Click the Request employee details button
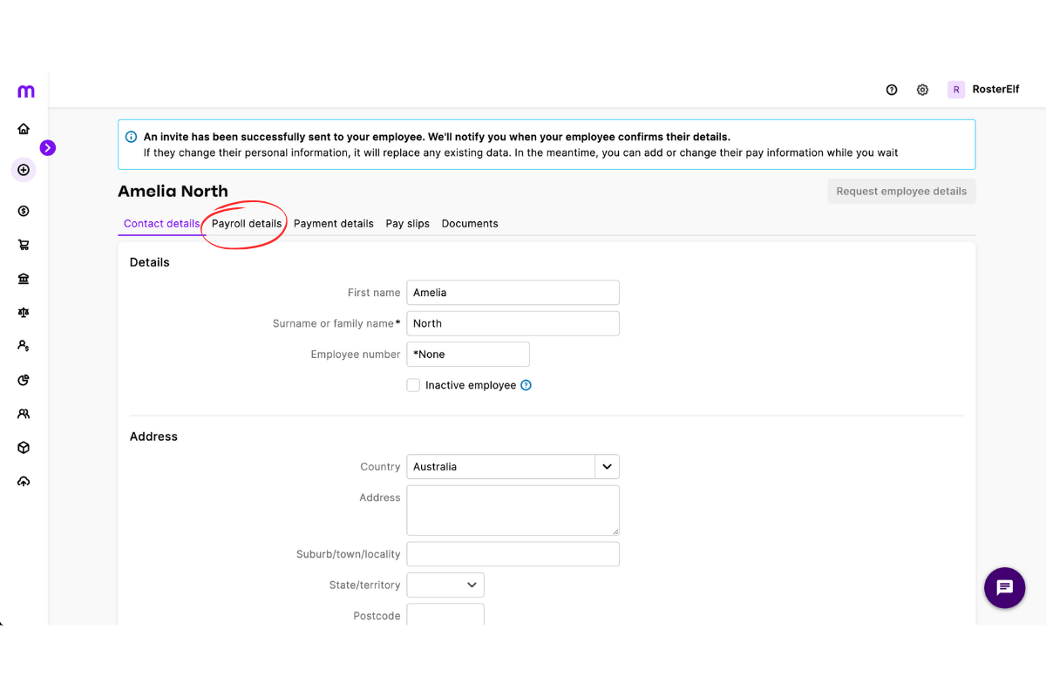Viewport: 1046px width, 697px height. [900, 191]
